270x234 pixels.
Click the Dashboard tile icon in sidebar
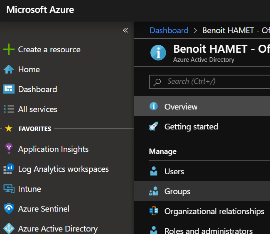pos(9,89)
